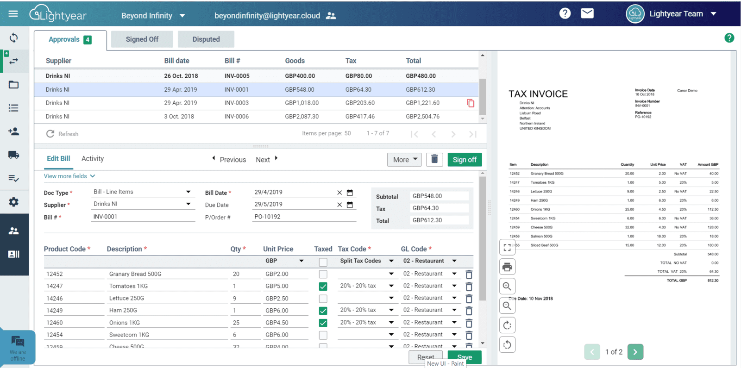Open the settings gear in sidebar
This screenshot has width=741, height=368.
13,202
